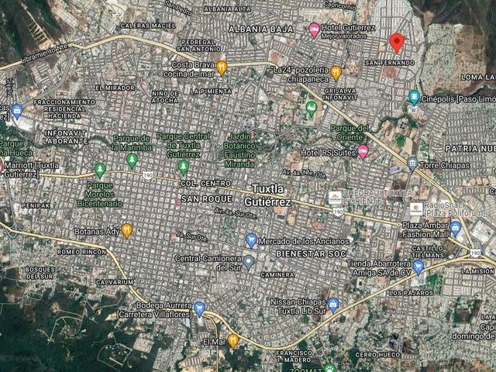The width and height of the screenshot is (496, 372).
Task: Select Mercado de los Ancianos shopping cart pin
Action: point(251,240)
